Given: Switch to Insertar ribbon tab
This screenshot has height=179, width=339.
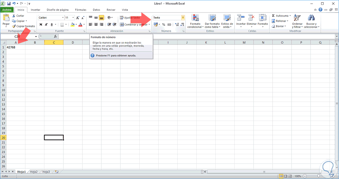Looking at the screenshot, I should (x=36, y=10).
